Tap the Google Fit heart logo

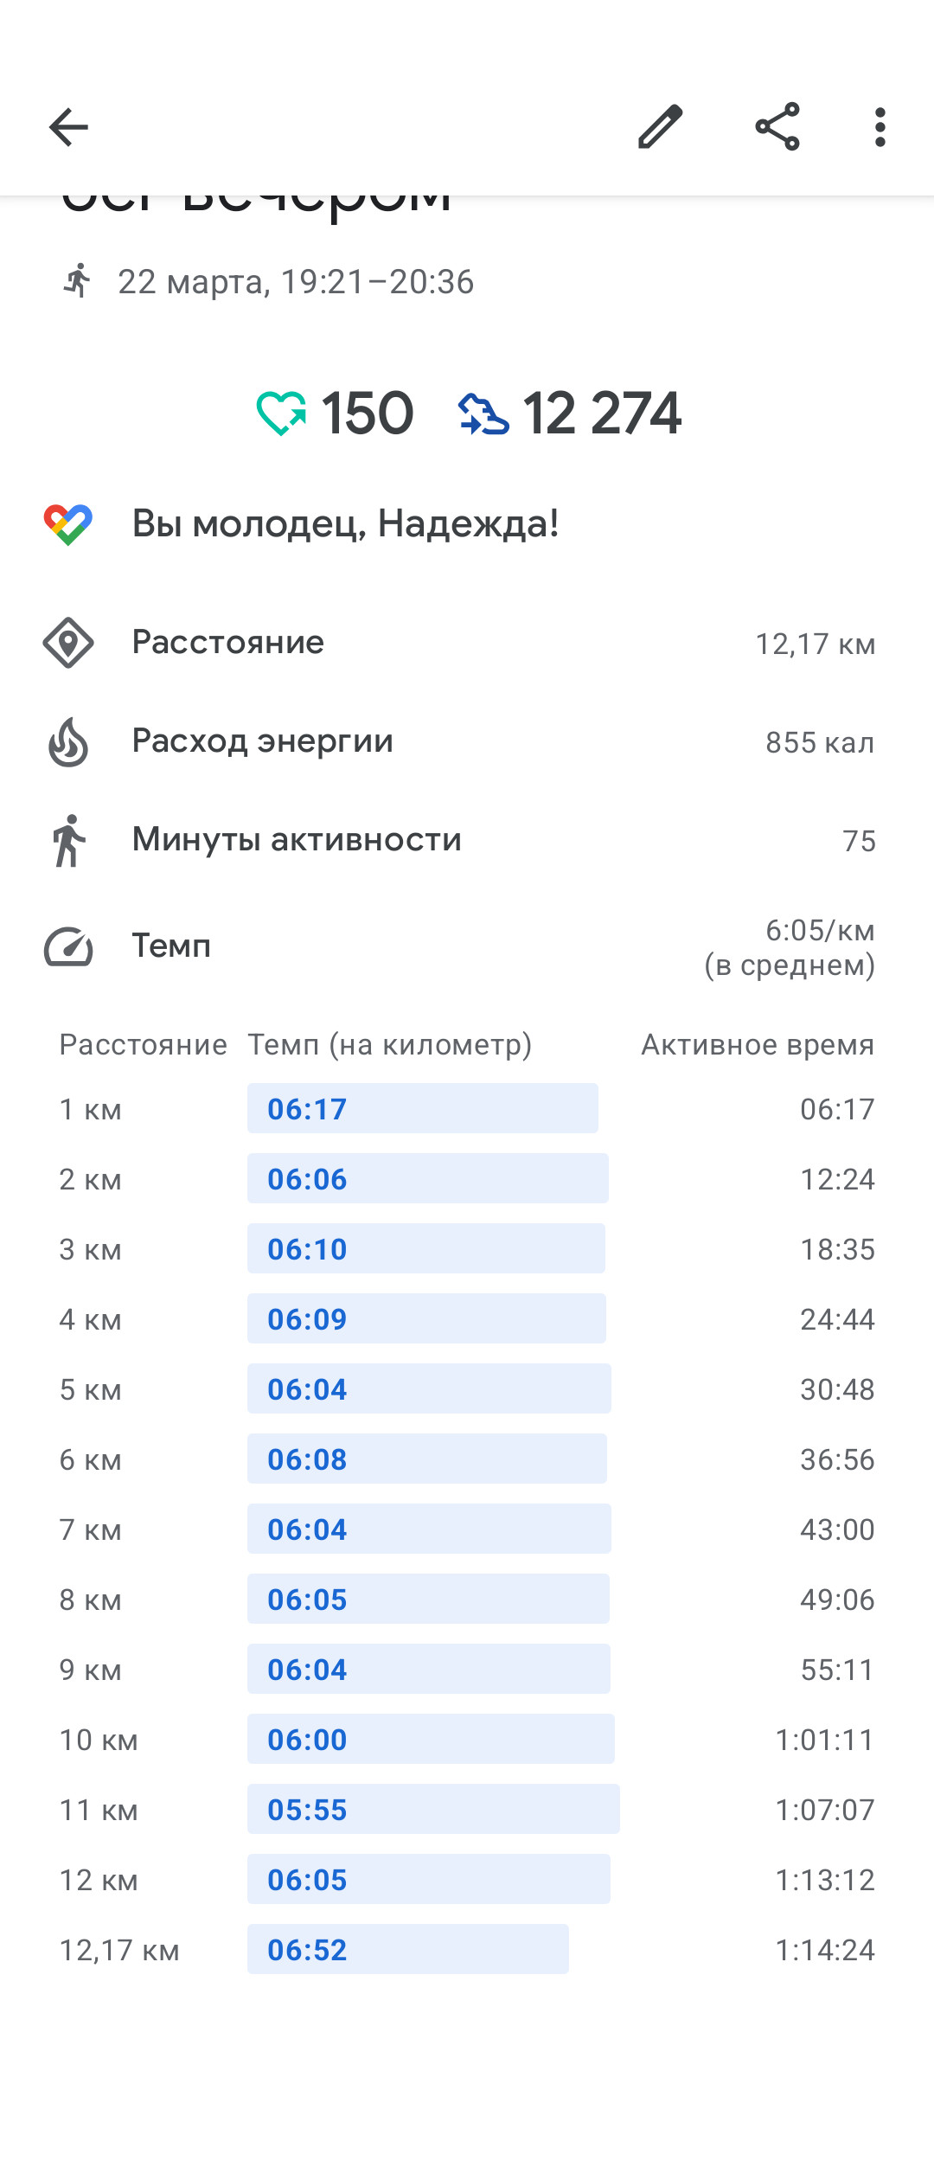68,524
